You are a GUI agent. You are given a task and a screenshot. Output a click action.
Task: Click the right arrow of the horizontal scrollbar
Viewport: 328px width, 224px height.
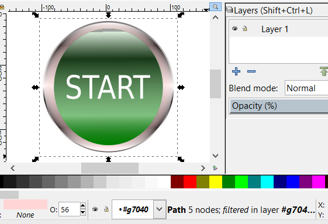pyautogui.click(x=203, y=168)
